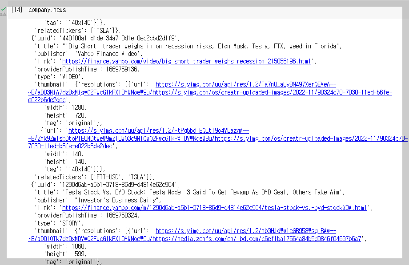
Task: Open the big-short-trader-weighs-recession video link
Action: pyautogui.click(x=187, y=62)
